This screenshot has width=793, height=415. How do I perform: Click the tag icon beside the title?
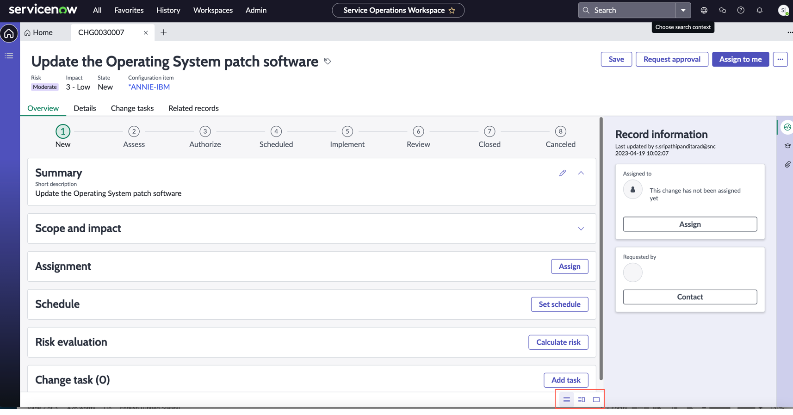pos(328,61)
